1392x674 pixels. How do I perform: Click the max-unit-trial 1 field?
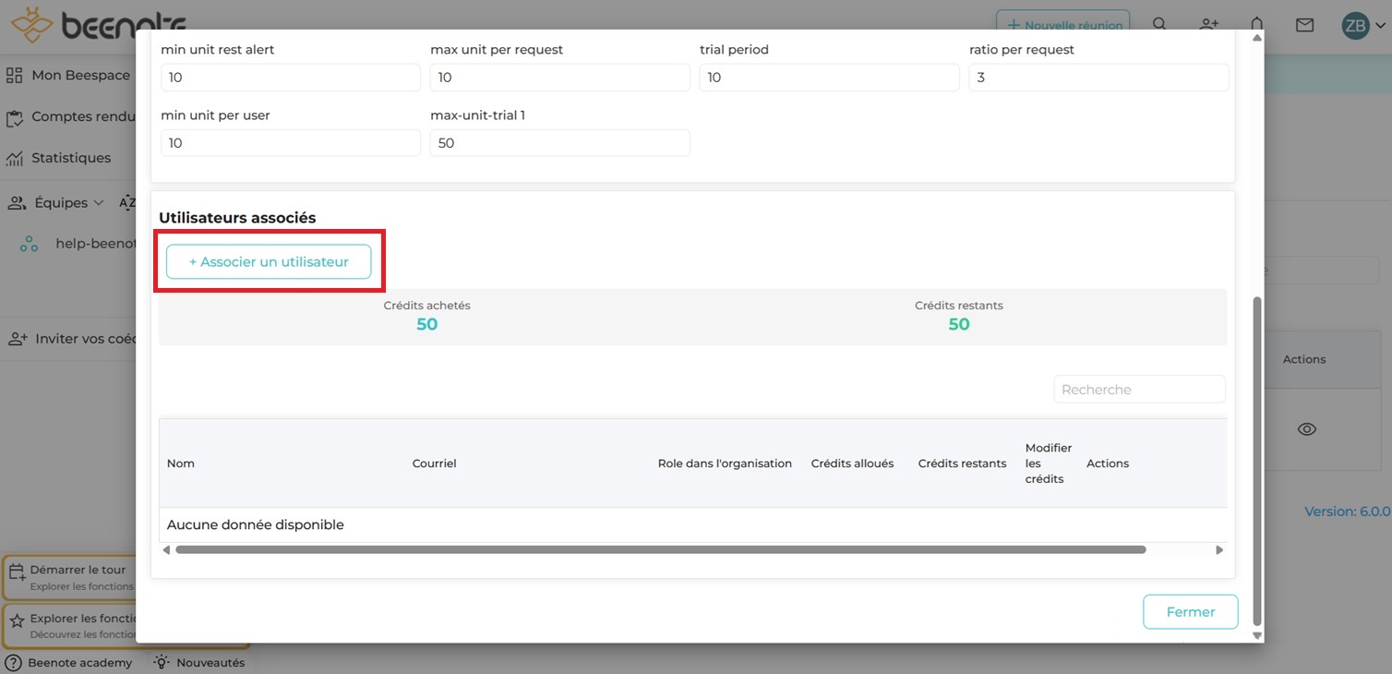point(559,143)
